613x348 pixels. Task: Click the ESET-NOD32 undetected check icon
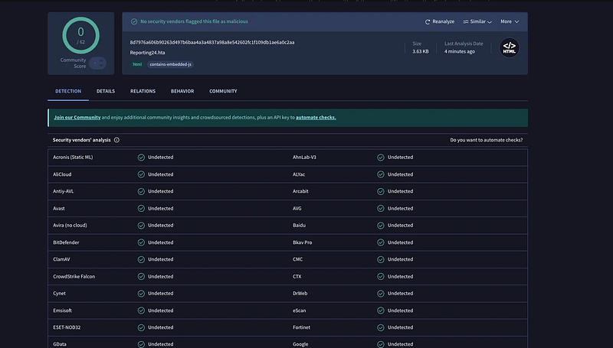pyautogui.click(x=141, y=327)
